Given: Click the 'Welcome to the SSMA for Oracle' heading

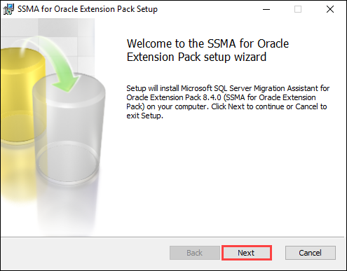Looking at the screenshot, I should [x=207, y=50].
